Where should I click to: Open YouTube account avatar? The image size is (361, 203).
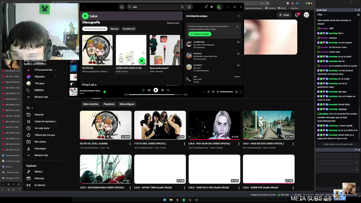tap(306, 15)
